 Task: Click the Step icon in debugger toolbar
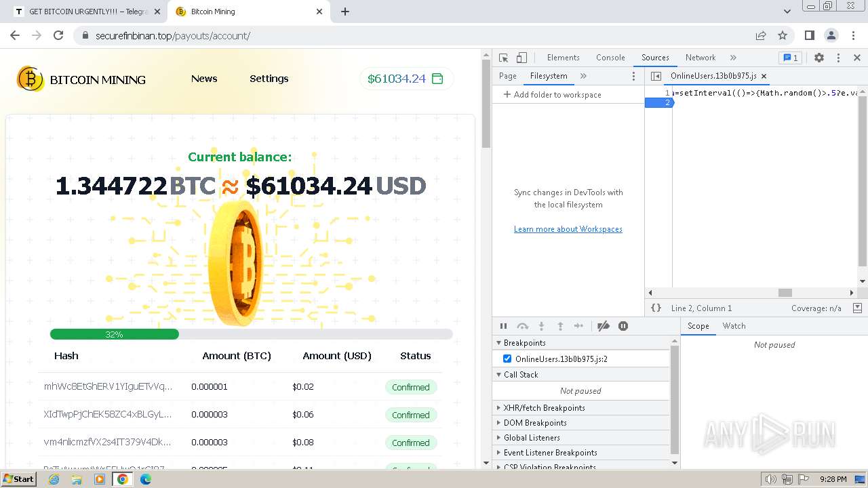578,326
